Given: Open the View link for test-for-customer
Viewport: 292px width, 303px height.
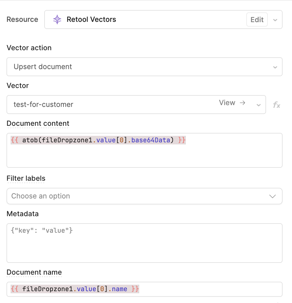Looking at the screenshot, I should coord(227,103).
